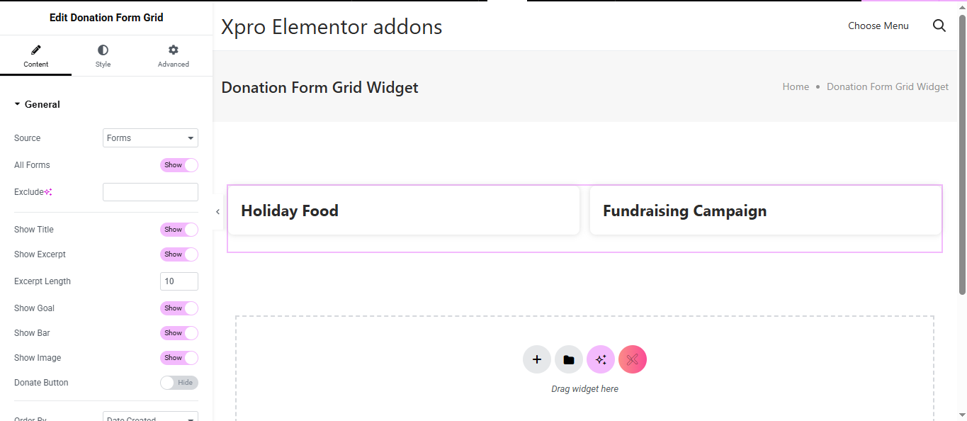Disable the Show Goal switch
The height and width of the screenshot is (421, 967).
[x=179, y=308]
